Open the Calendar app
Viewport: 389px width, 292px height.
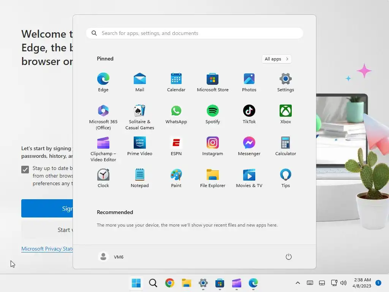pyautogui.click(x=176, y=83)
